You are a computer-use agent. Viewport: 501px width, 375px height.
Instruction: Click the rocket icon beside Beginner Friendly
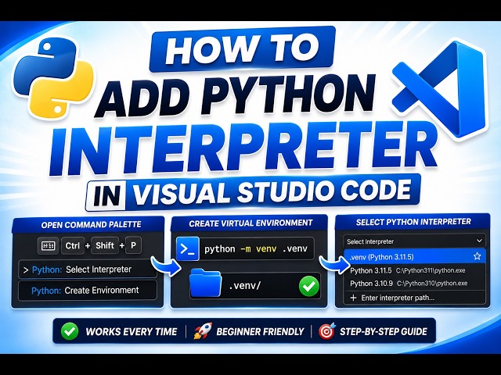pos(203,331)
